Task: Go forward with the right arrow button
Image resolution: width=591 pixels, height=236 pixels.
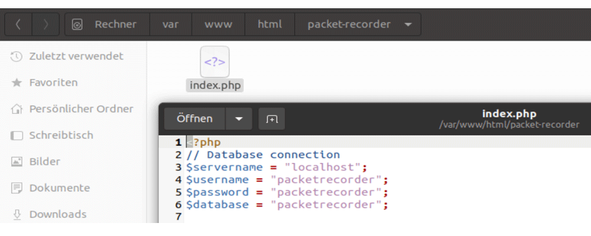Action: pos(46,24)
